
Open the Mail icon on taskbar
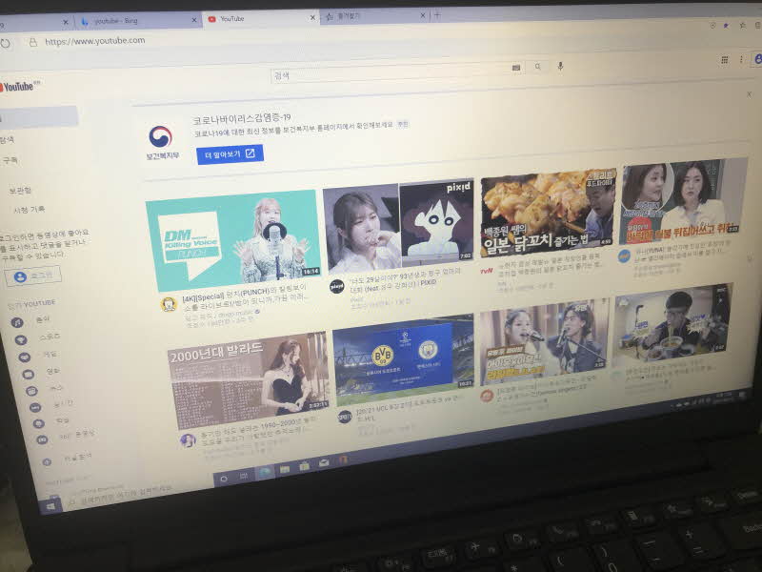[323, 463]
